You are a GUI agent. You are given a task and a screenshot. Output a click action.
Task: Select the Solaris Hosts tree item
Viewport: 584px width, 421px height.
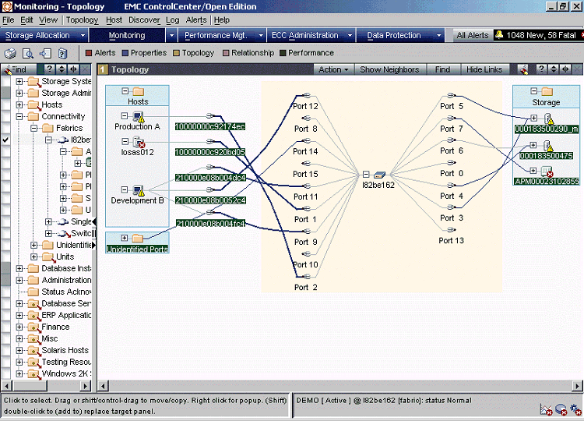click(x=65, y=351)
